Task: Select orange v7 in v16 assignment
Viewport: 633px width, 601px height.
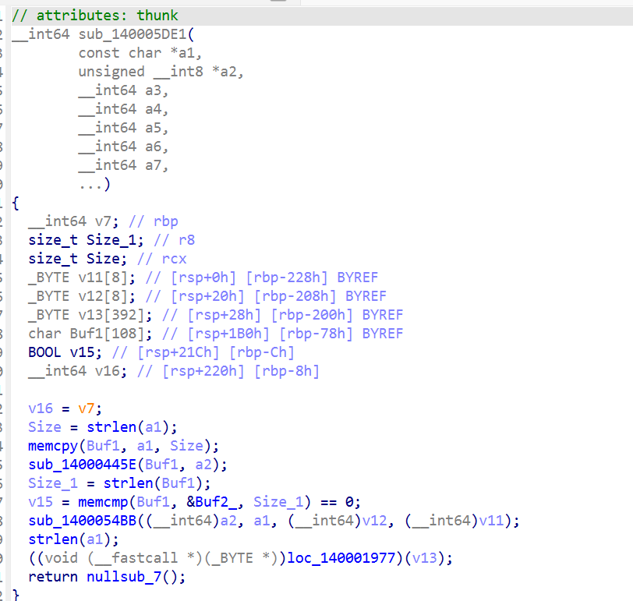Action: click(87, 408)
